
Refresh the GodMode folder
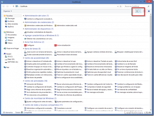coord(121,6)
